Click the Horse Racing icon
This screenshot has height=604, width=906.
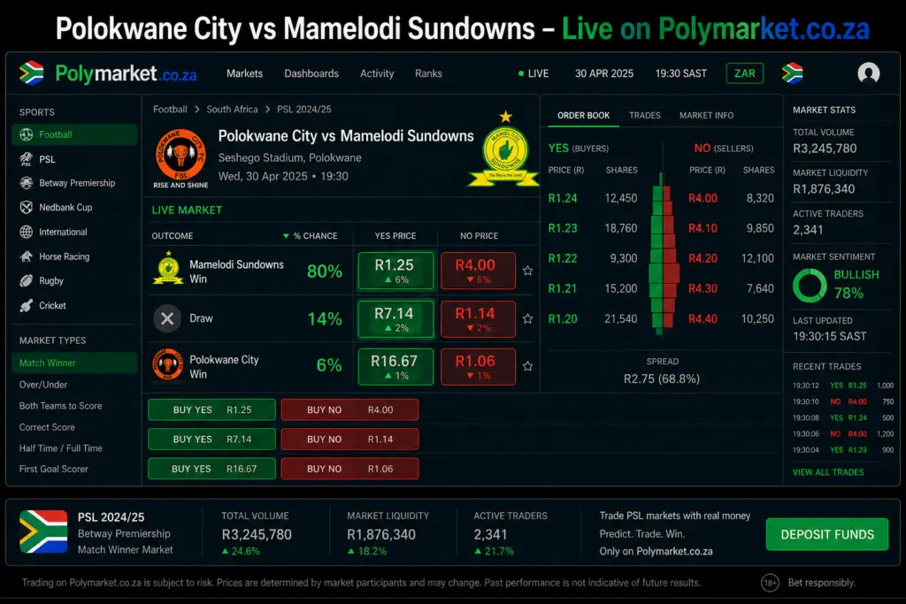pyautogui.click(x=26, y=256)
